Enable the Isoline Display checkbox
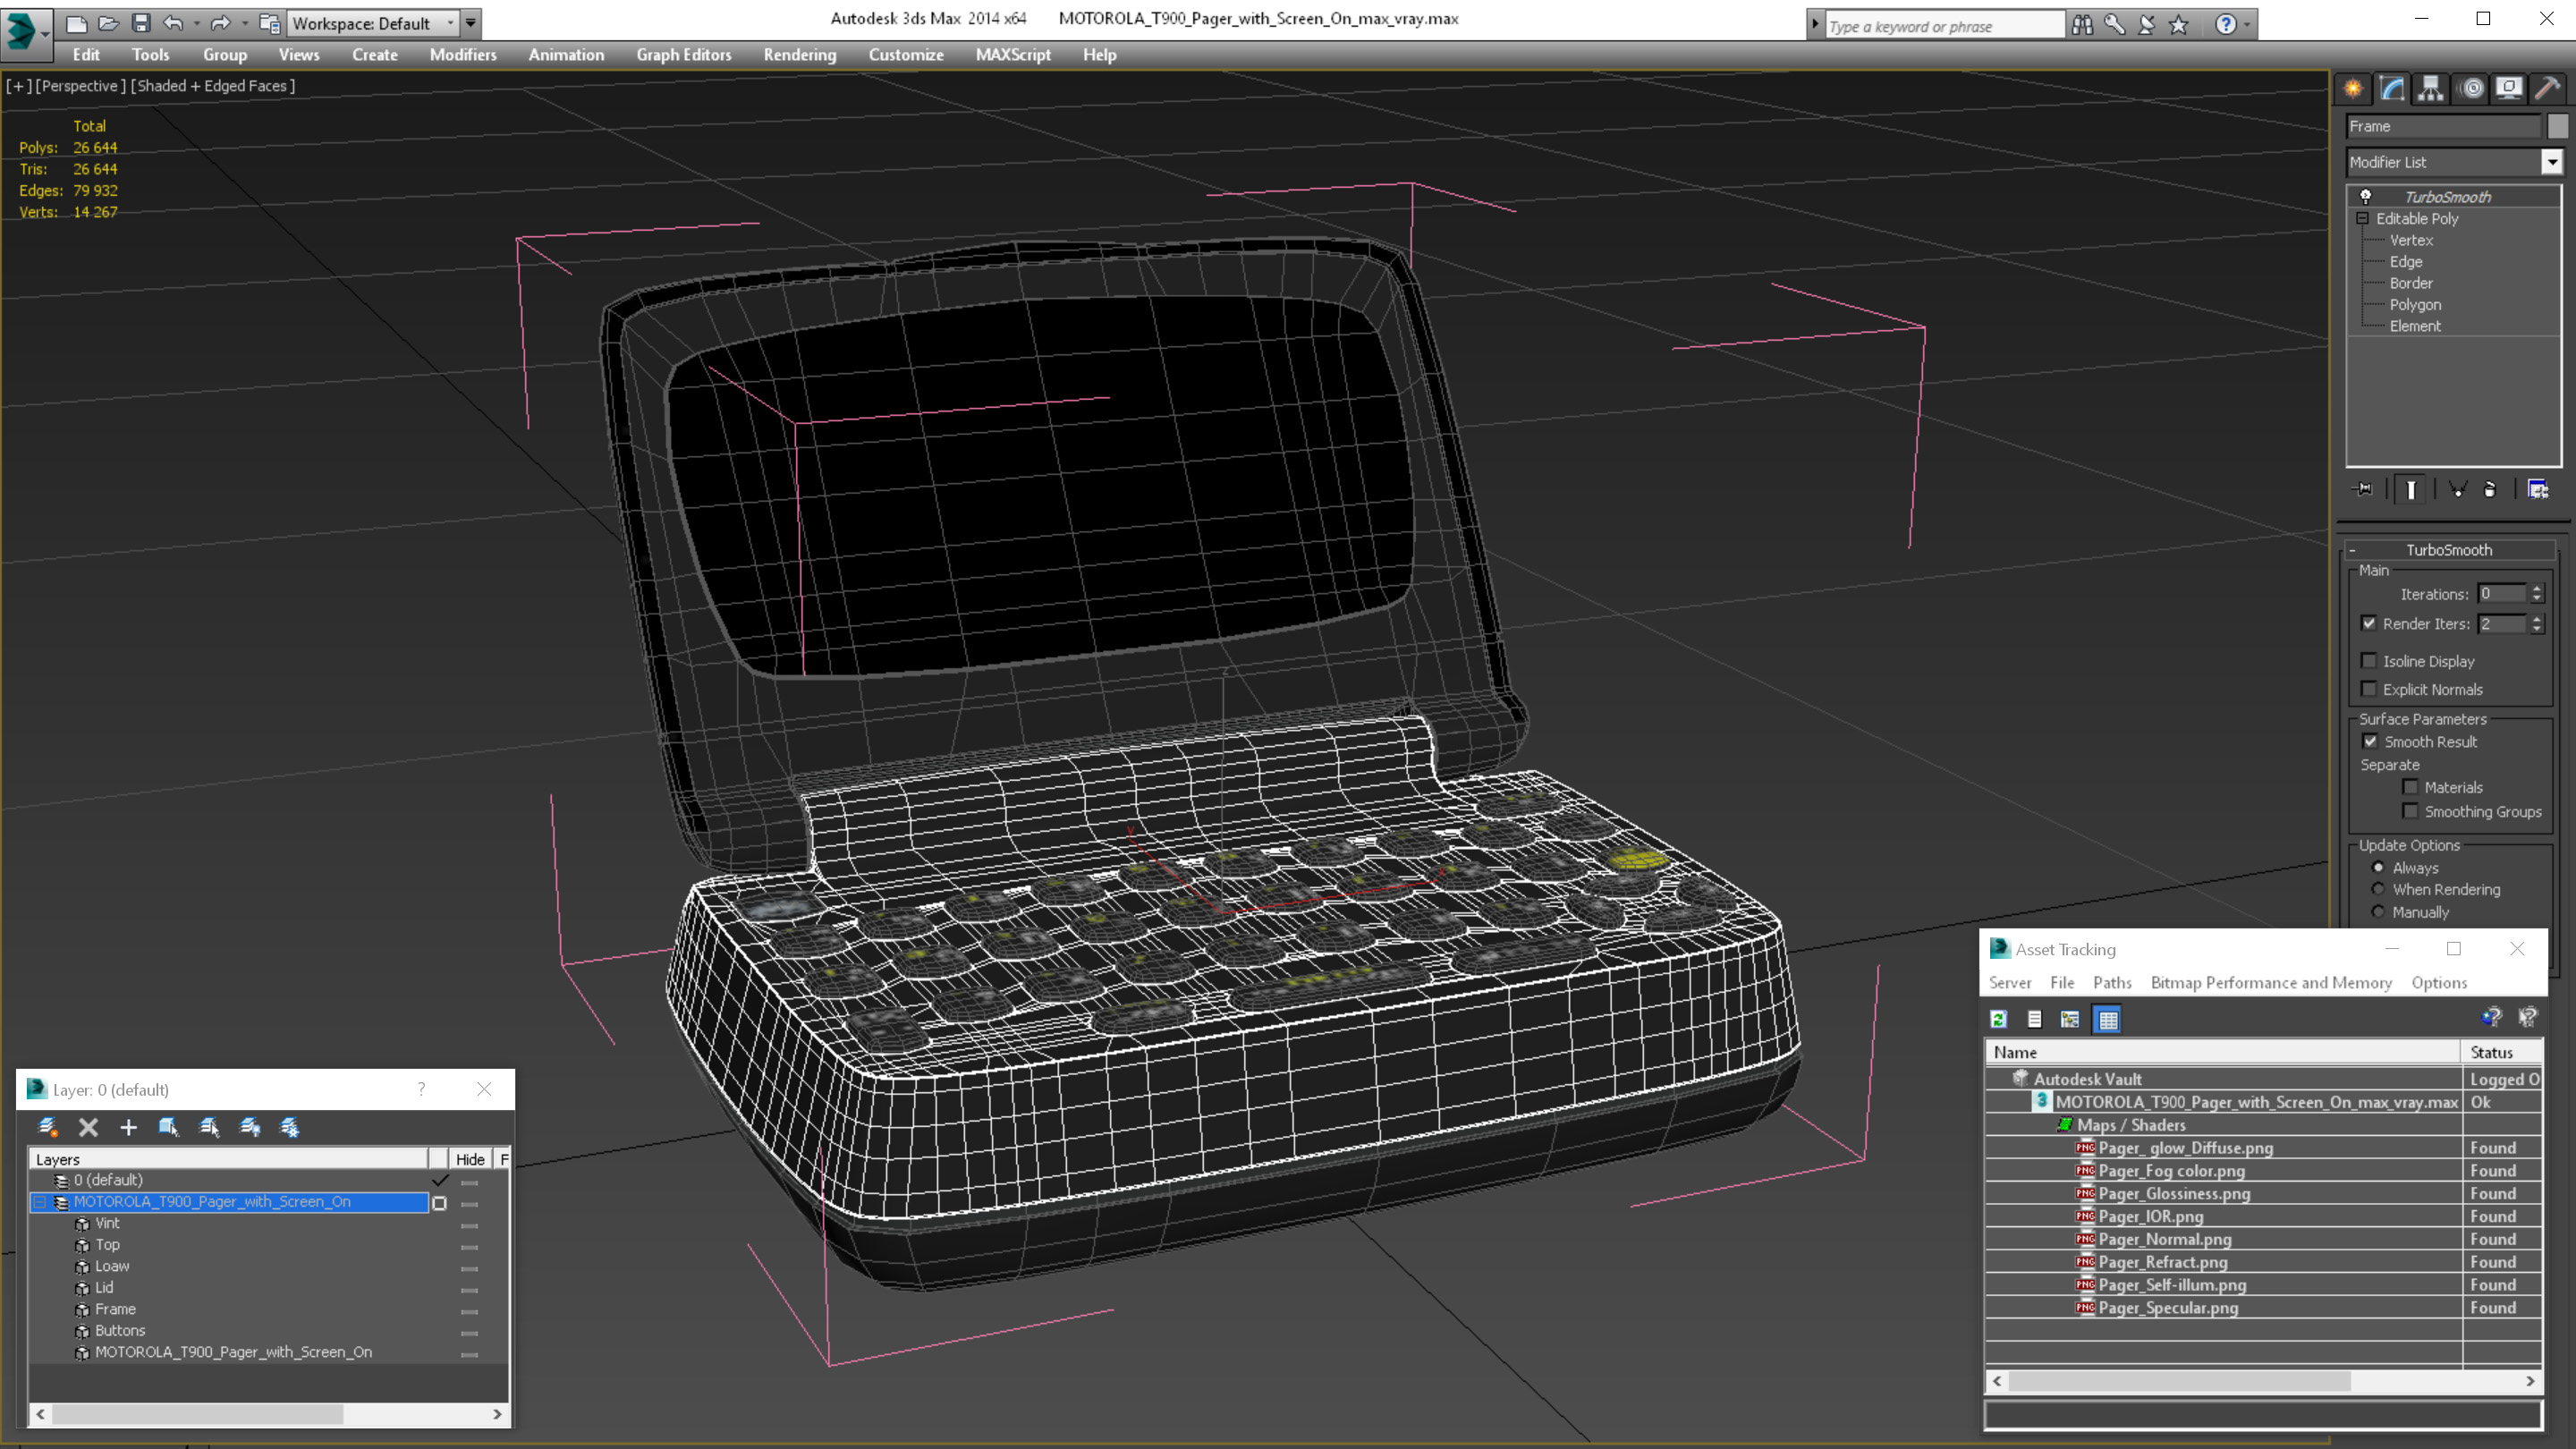2576x1449 pixels. click(x=2368, y=661)
